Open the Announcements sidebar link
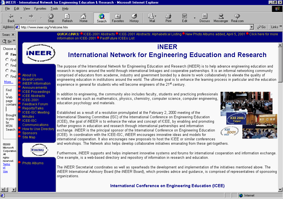This screenshot has width=283, height=199. [35, 88]
